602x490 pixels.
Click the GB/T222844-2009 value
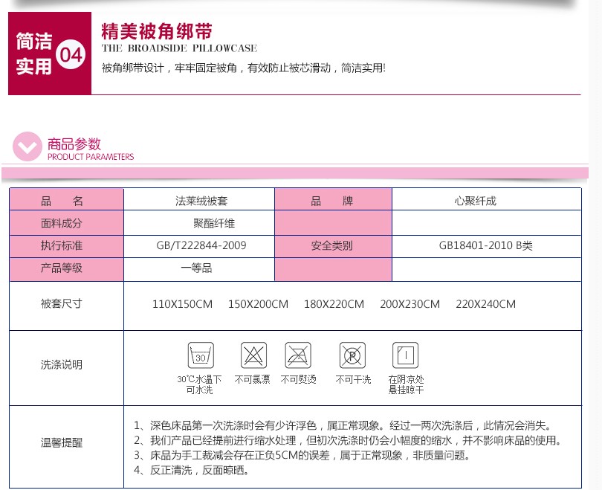(x=201, y=245)
